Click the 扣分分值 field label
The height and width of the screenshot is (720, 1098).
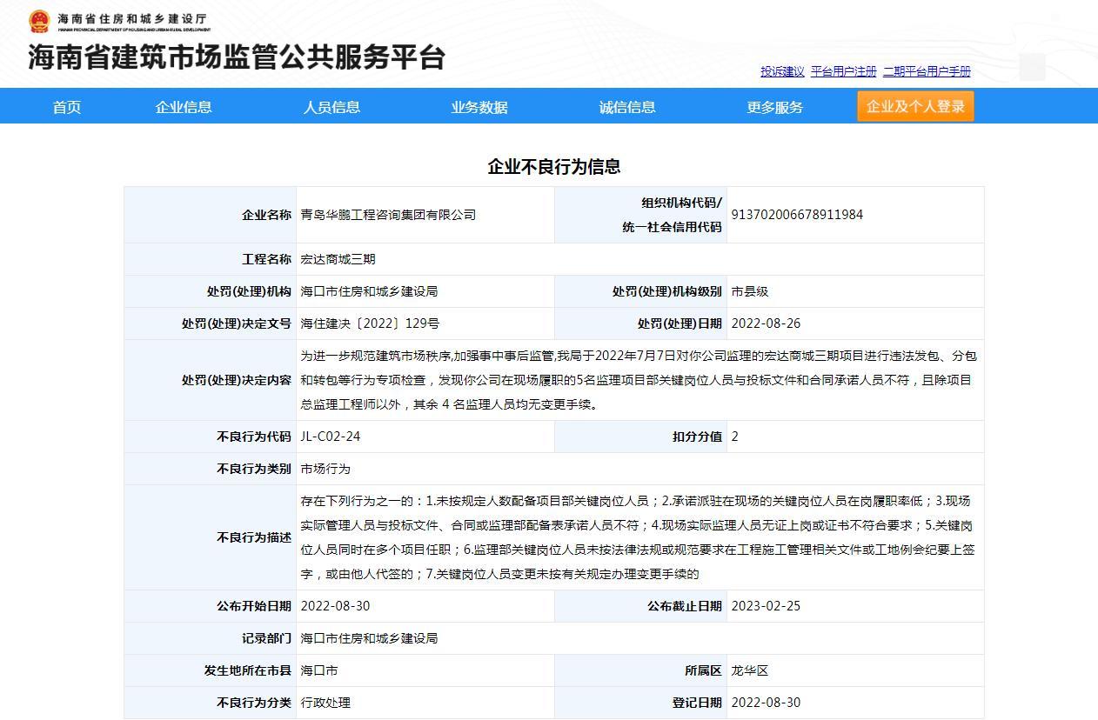coord(697,437)
